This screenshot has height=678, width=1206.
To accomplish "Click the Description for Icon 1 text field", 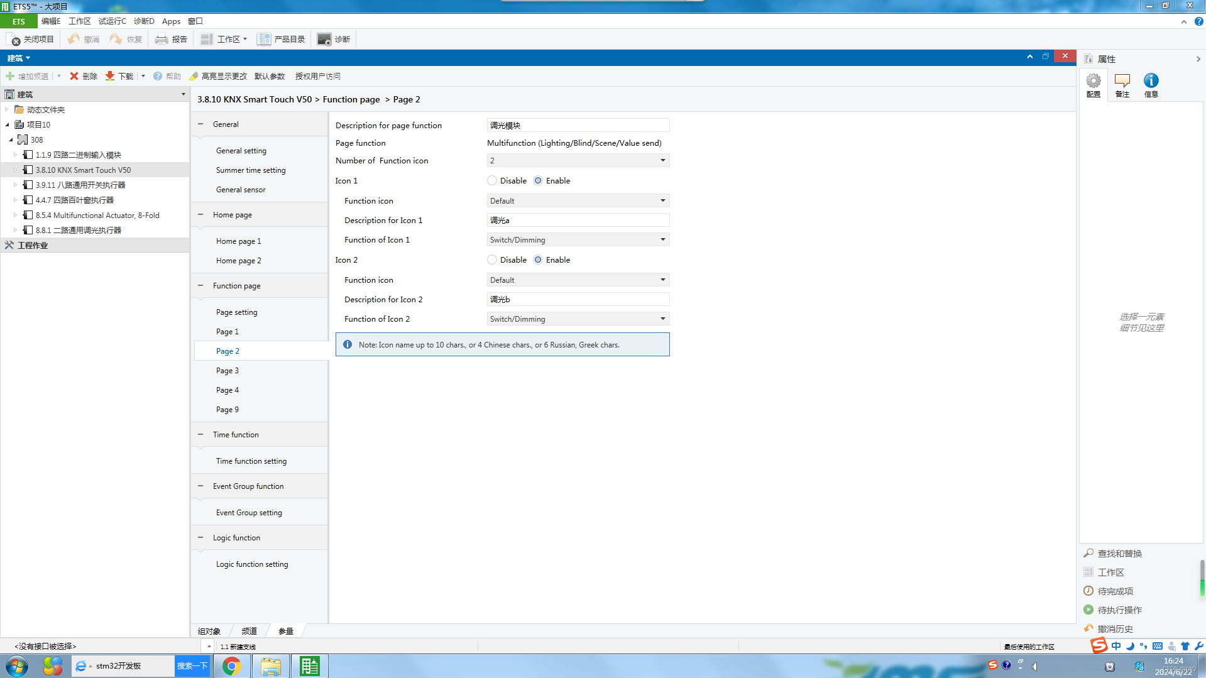I will 578,220.
